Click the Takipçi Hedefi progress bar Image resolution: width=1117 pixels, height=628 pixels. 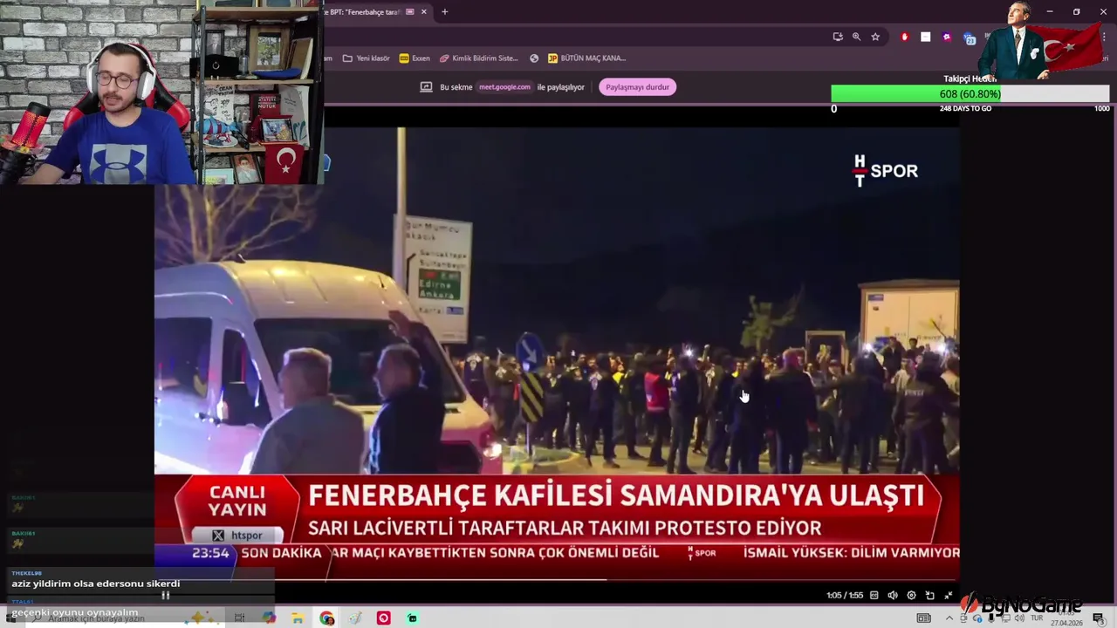click(970, 94)
